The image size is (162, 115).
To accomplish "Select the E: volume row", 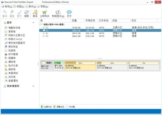I will click(100, 33).
